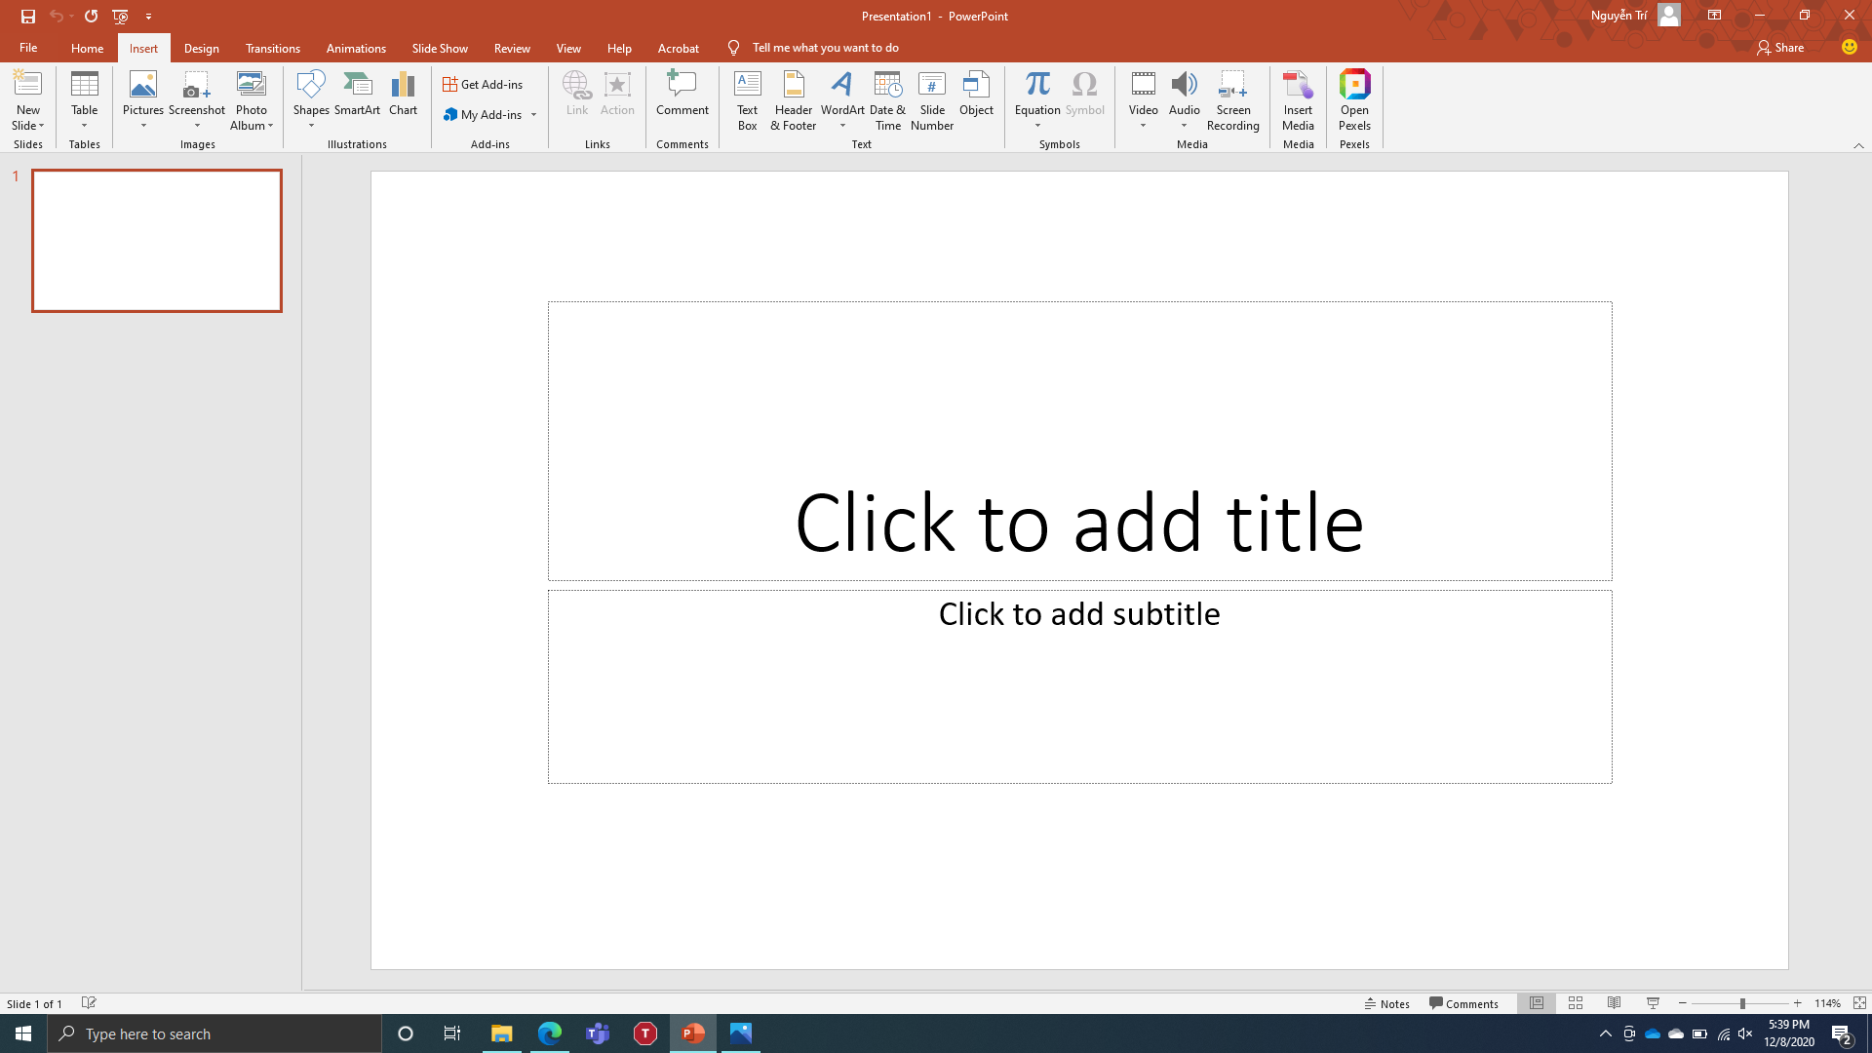Click the zoom slider handle

click(1742, 1003)
